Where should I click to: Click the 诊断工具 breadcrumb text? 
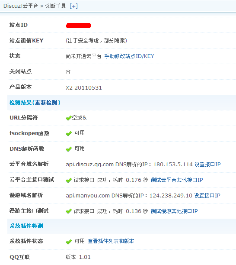click(55, 6)
